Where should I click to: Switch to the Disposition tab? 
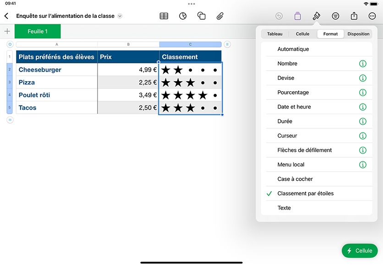point(358,34)
